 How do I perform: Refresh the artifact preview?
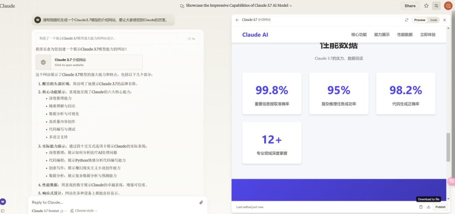pos(407,20)
